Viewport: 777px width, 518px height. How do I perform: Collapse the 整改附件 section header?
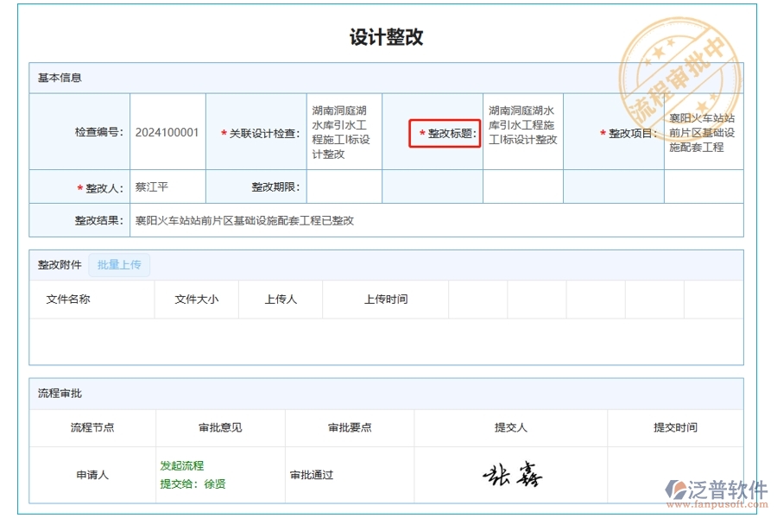click(x=57, y=264)
